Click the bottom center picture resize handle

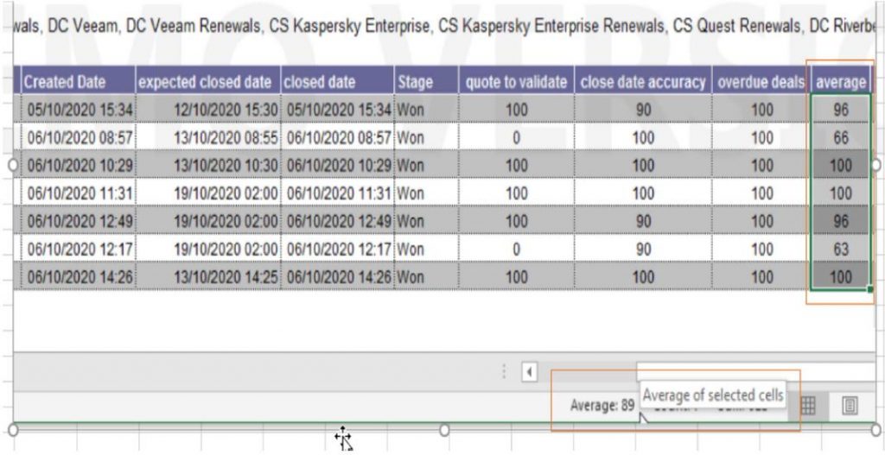click(444, 429)
